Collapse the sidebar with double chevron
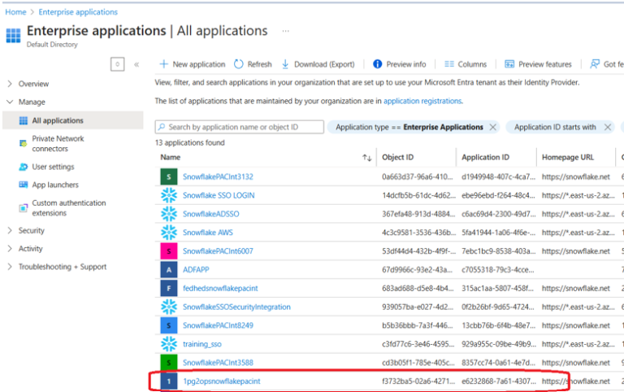Image resolution: width=624 pixels, height=392 pixels. point(136,64)
